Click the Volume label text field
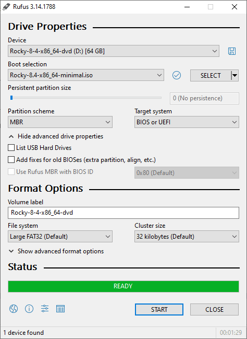This screenshot has height=339, width=247. 123,213
